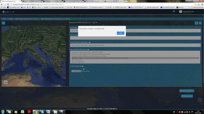Reload the page
This screenshot has width=204, height=114.
(8, 4)
